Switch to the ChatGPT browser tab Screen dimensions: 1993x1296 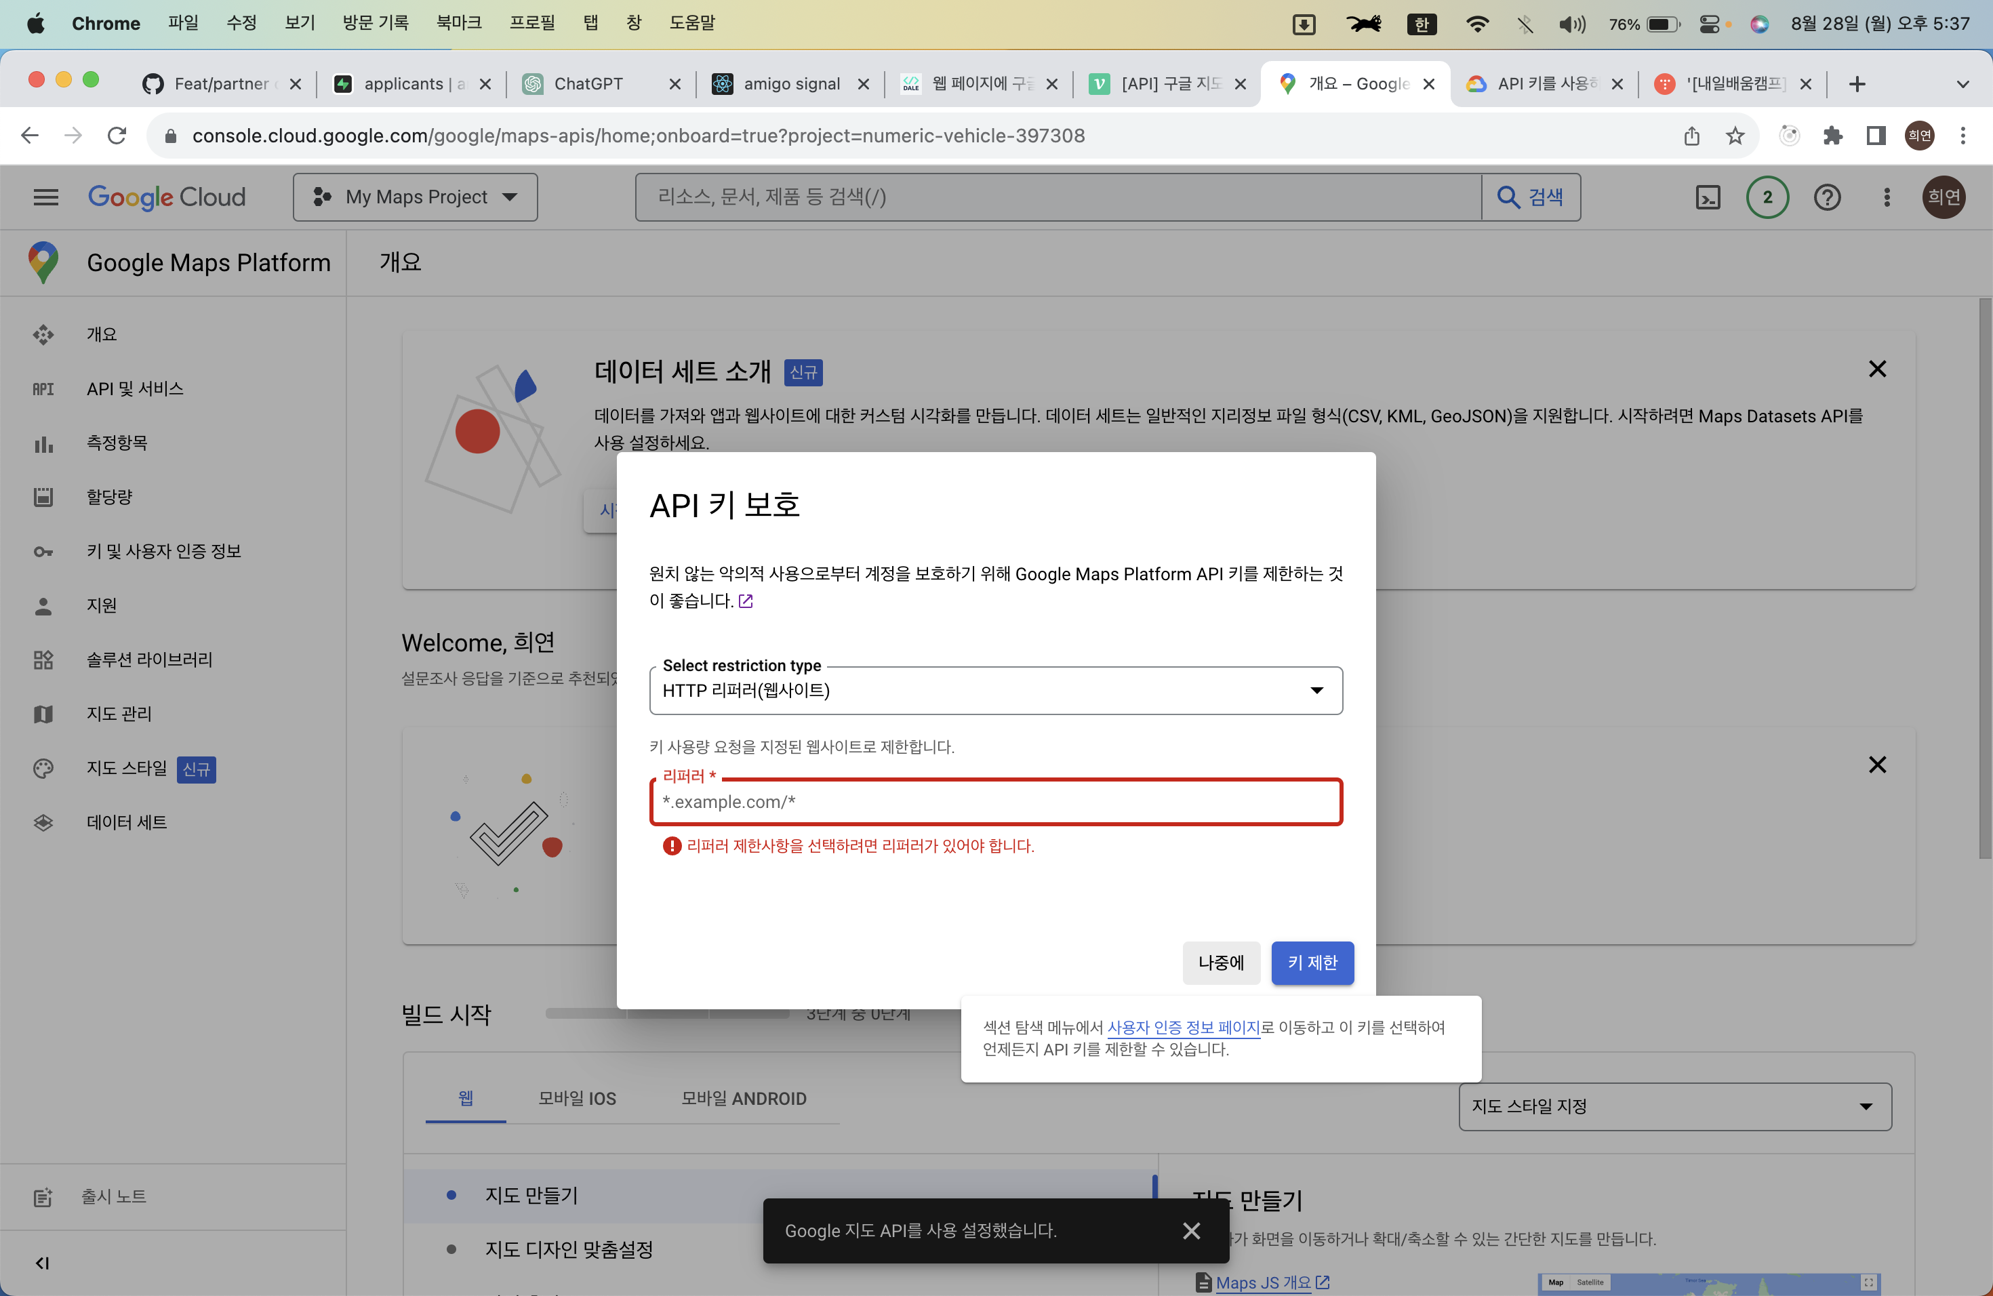(601, 84)
